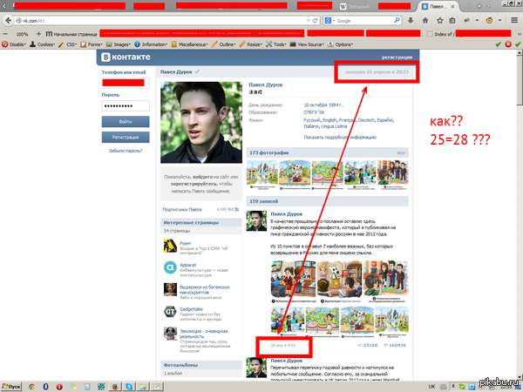Reload the page with the refresh icon
This screenshot has width=523, height=392.
315,21
